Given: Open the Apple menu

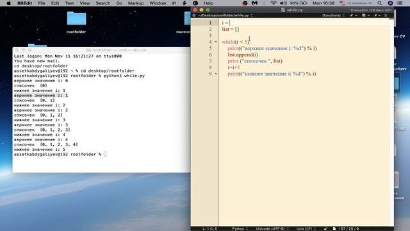Looking at the screenshot, I should pos(8,3).
